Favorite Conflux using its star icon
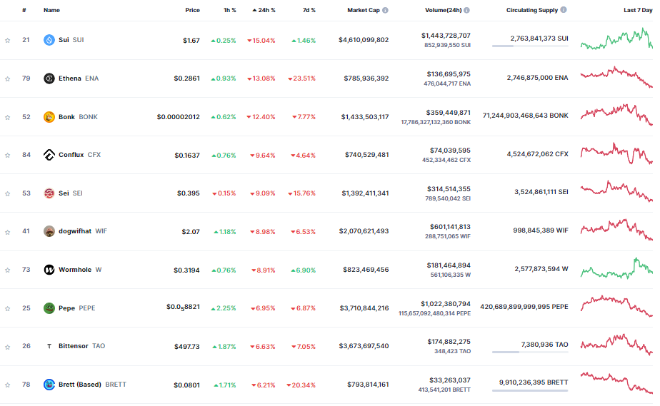The image size is (660, 406). (8, 156)
